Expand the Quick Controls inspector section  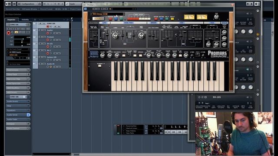(x=18, y=128)
